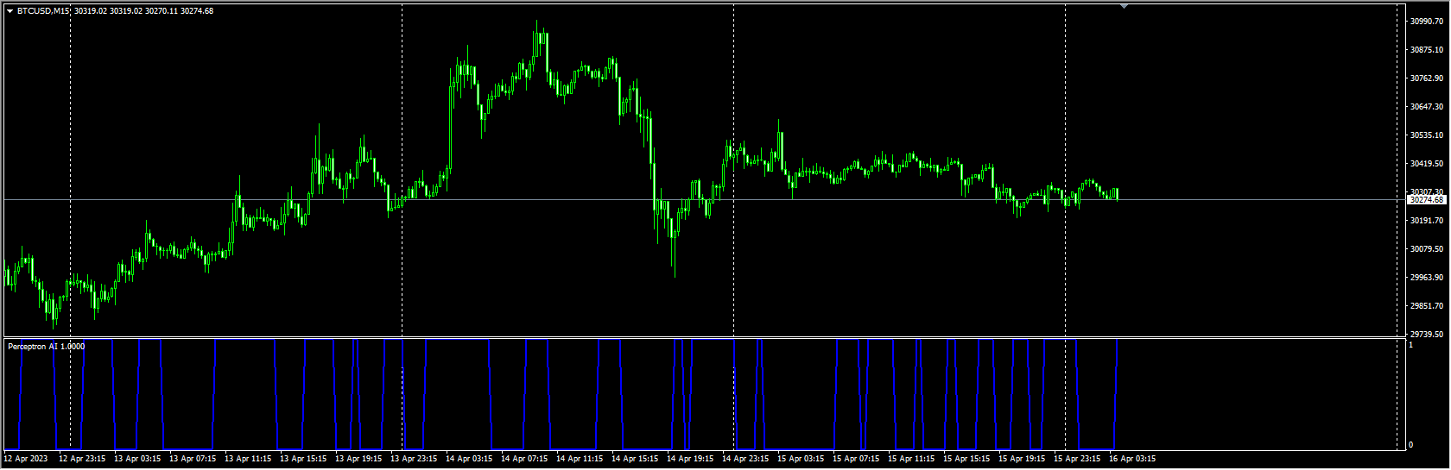Click the 29963.90 price scale label
Screen dimensions: 1451x470
pos(1427,278)
